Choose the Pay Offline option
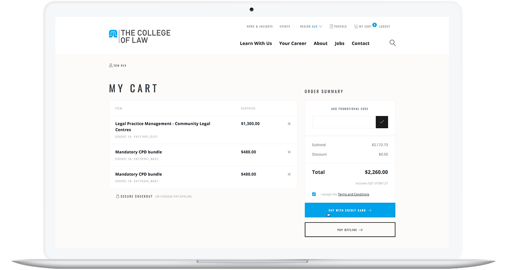The image size is (507, 270). pyautogui.click(x=350, y=229)
